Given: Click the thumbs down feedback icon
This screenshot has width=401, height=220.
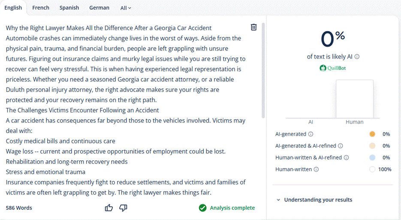Looking at the screenshot, I should 123,208.
